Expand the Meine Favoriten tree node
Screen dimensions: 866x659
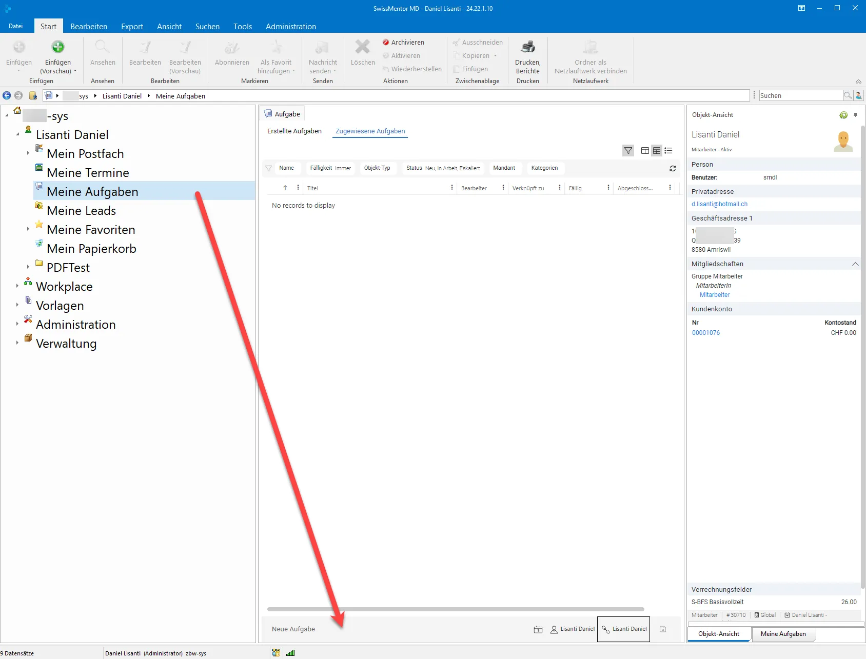click(x=28, y=229)
